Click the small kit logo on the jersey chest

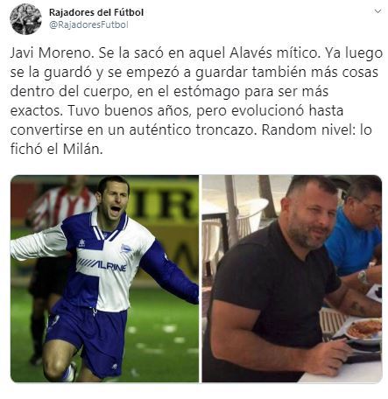[x=82, y=243]
